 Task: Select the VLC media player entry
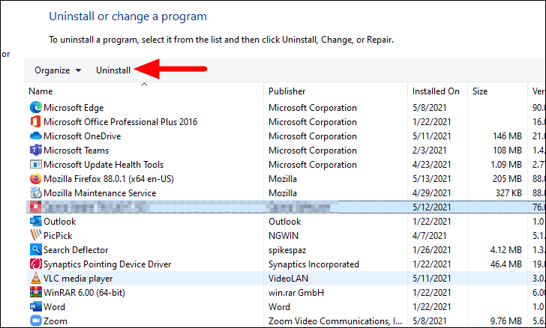(x=78, y=279)
